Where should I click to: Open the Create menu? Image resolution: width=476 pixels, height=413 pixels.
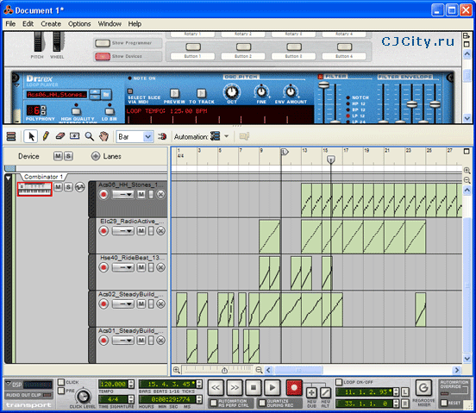[x=51, y=23]
